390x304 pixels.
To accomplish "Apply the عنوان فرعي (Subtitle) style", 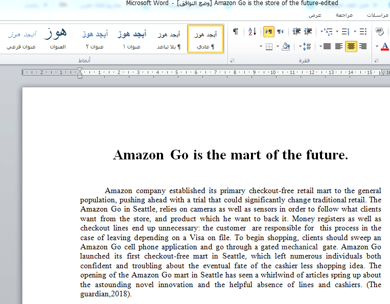I will click(x=21, y=39).
